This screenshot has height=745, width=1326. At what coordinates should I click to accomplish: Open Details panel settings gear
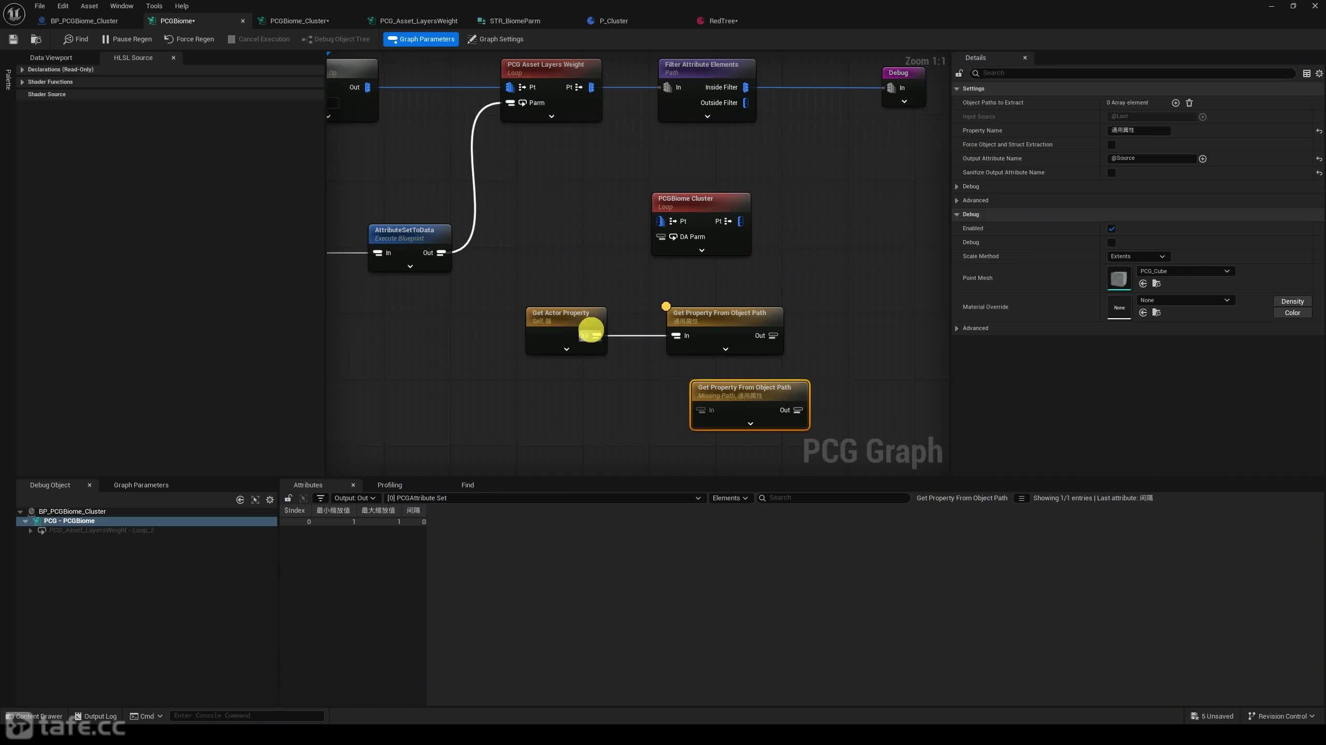point(1319,73)
